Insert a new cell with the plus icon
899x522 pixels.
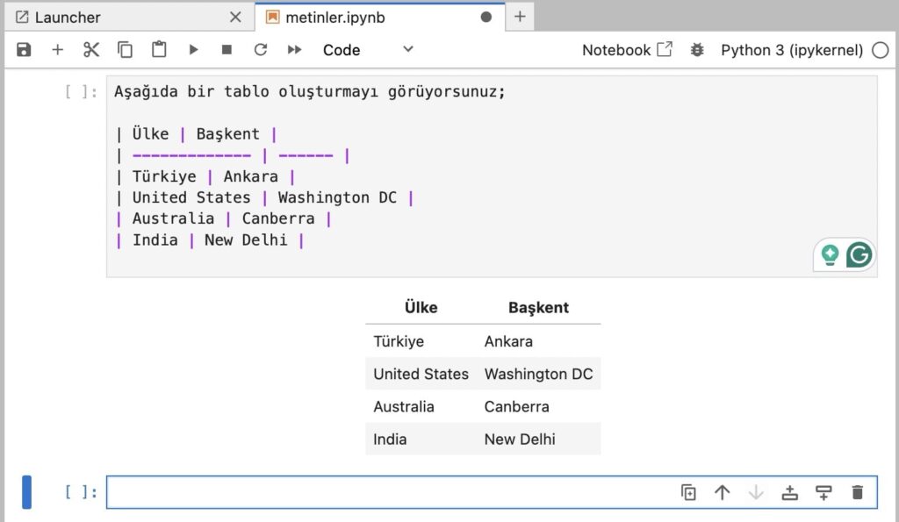click(x=57, y=50)
